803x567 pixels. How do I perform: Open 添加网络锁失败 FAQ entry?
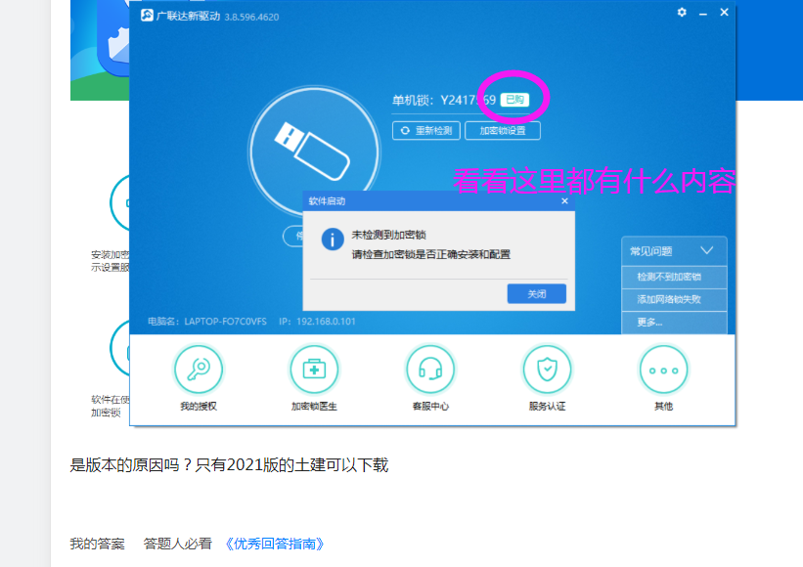click(674, 299)
